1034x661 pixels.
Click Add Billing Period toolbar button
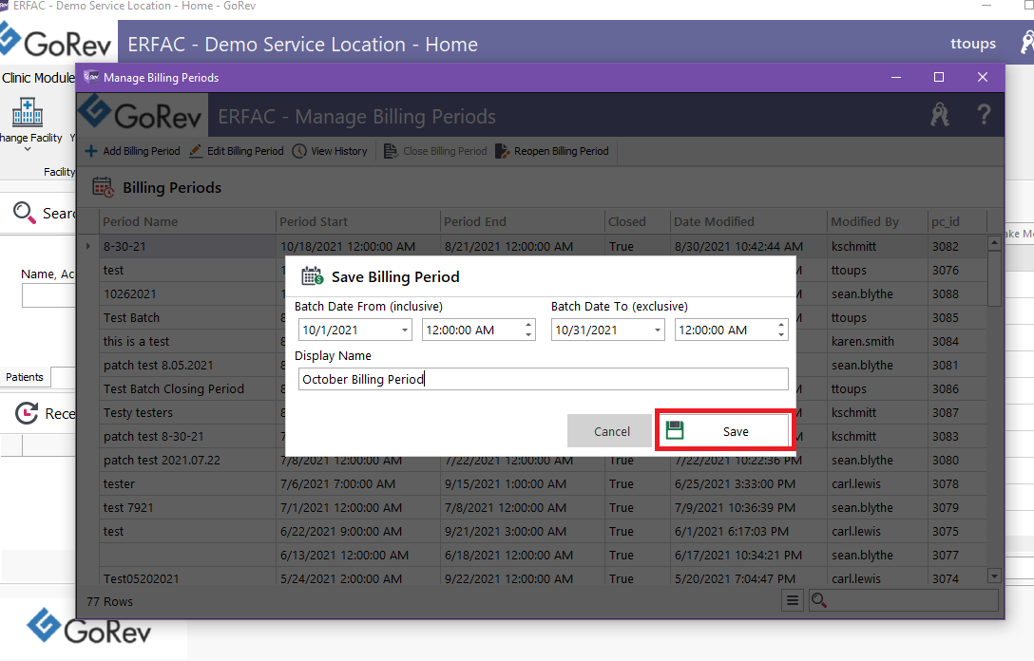132,151
